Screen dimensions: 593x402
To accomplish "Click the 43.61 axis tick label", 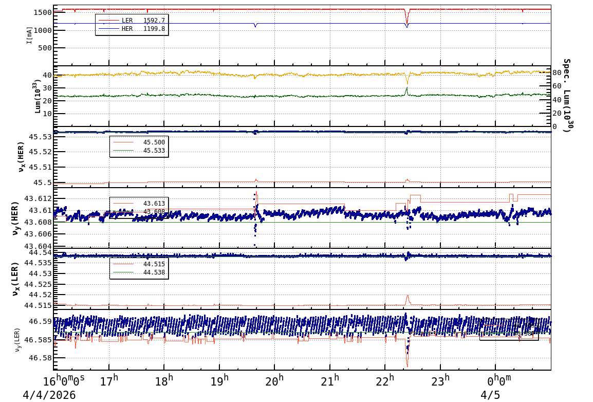I will click(41, 211).
